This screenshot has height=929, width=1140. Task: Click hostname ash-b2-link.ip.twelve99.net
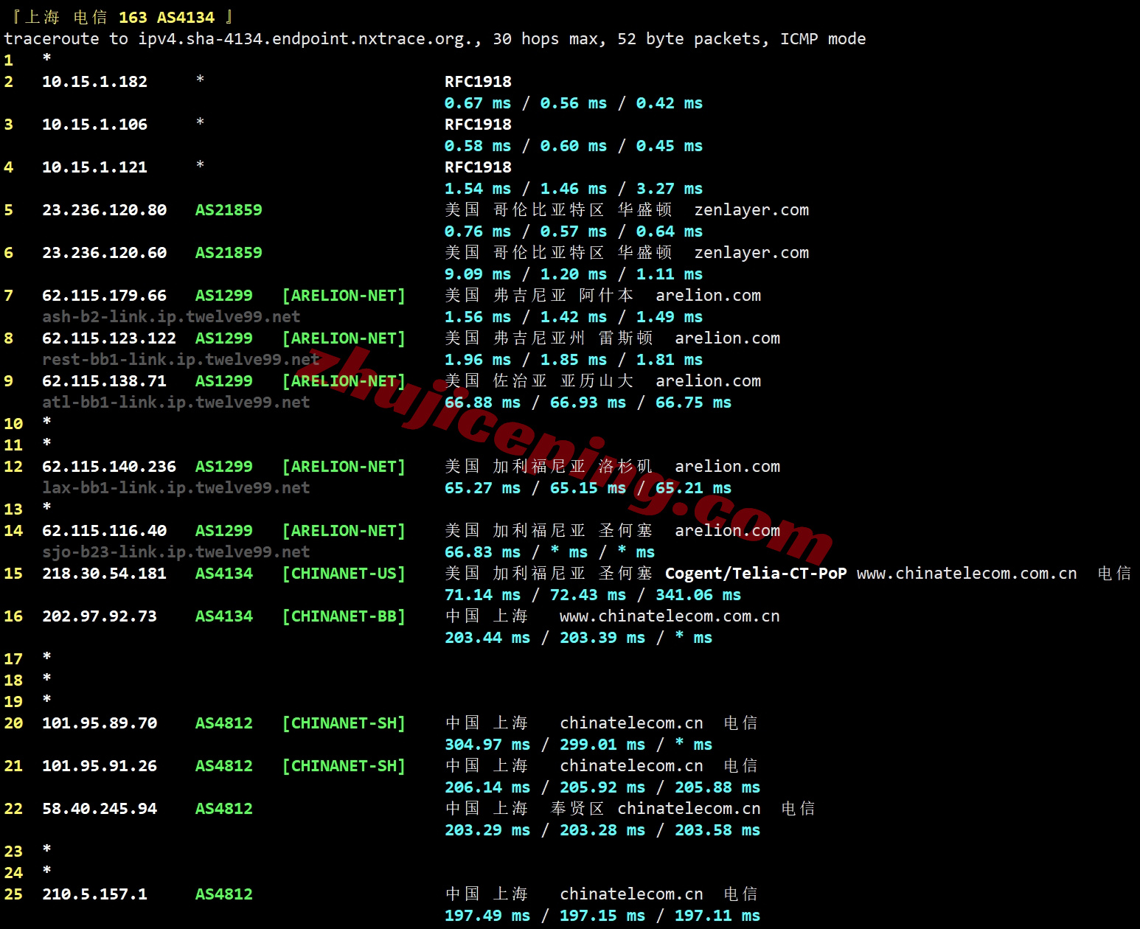point(171,317)
